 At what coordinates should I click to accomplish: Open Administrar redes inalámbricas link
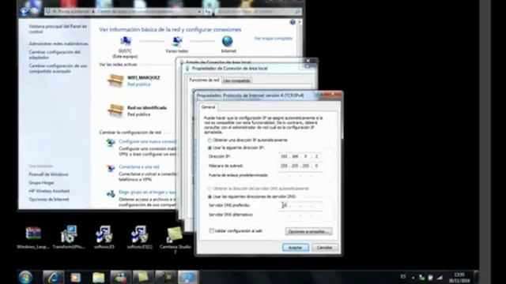pos(59,43)
